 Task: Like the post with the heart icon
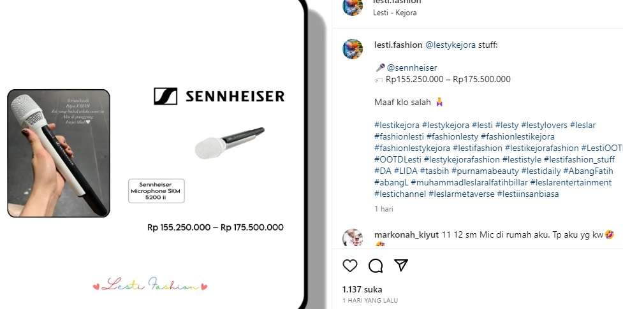click(350, 266)
